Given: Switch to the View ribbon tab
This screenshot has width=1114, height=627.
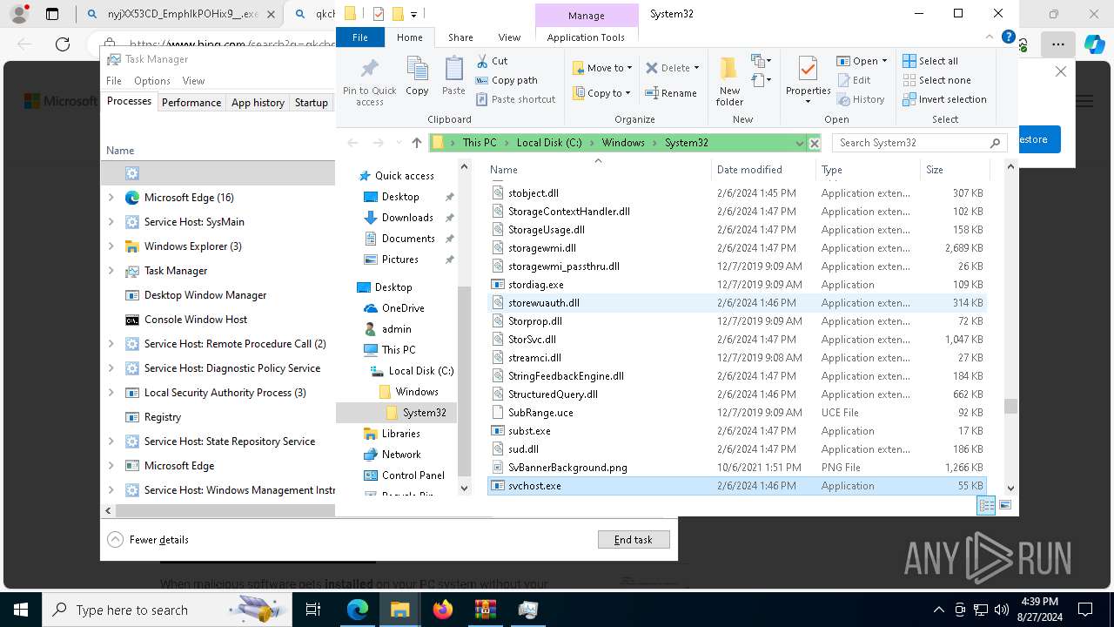Looking at the screenshot, I should pyautogui.click(x=509, y=37).
